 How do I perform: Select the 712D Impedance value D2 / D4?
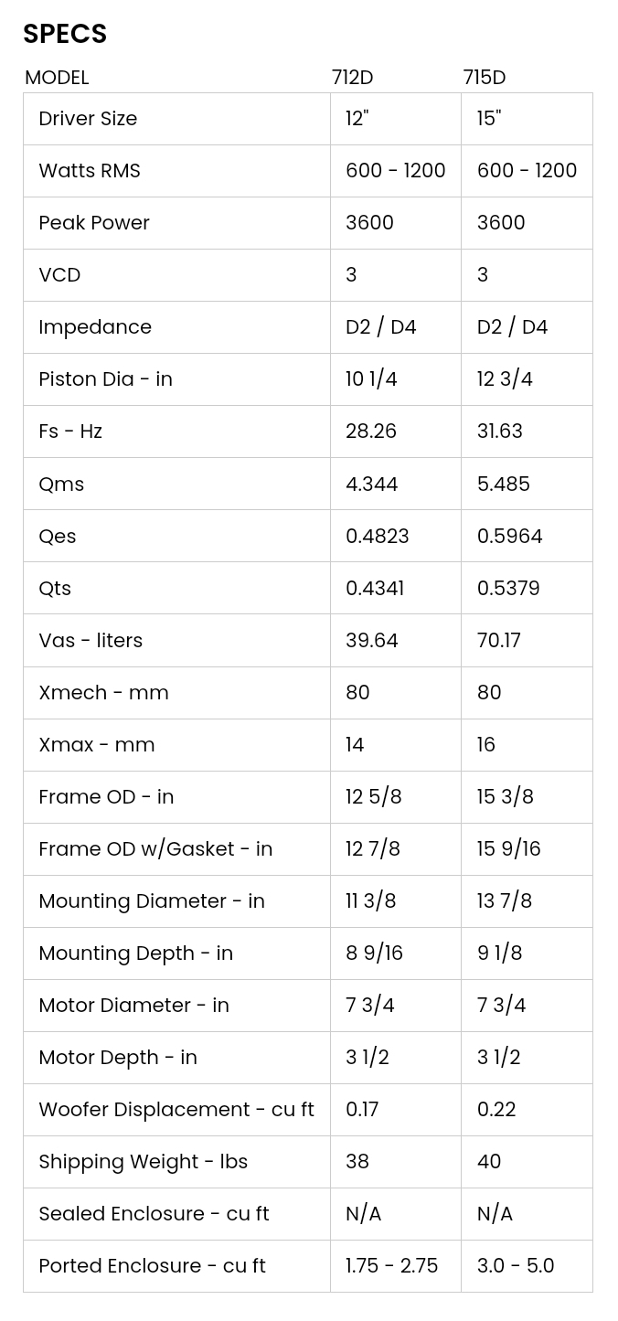(x=381, y=327)
